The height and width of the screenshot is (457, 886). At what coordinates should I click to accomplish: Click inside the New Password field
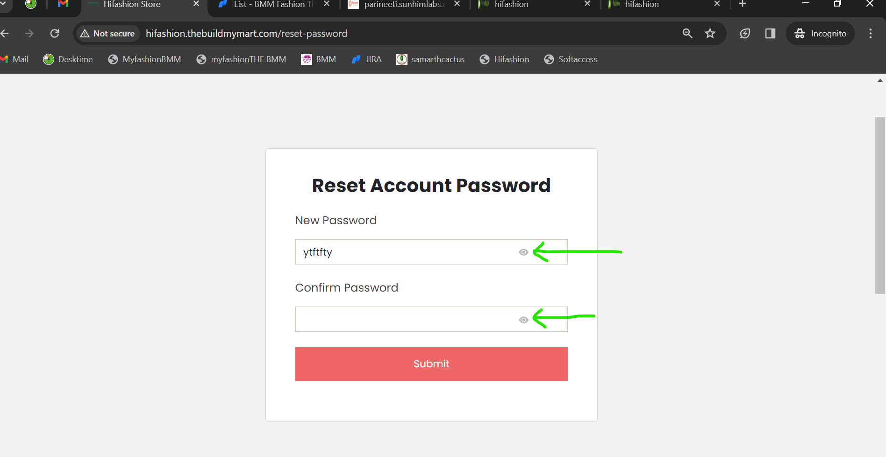coord(431,252)
